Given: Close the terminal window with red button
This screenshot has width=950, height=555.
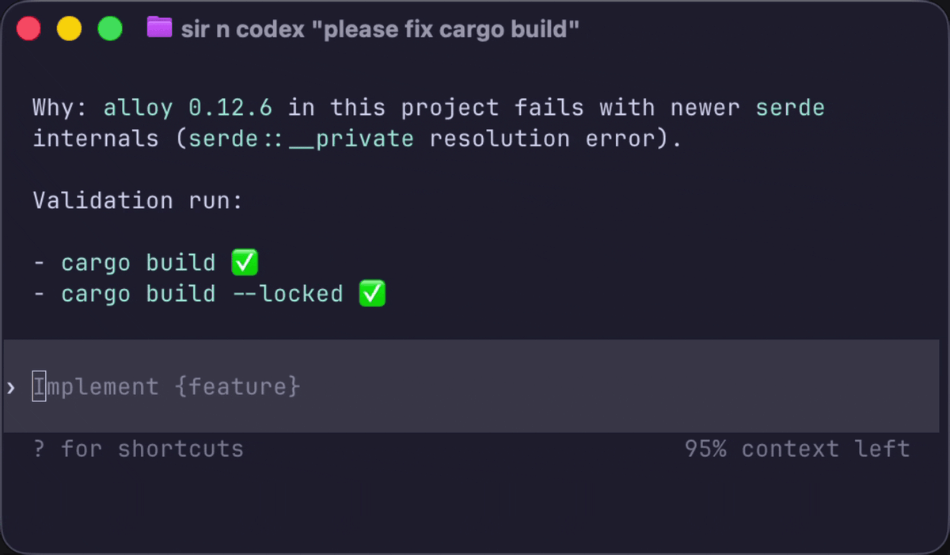Looking at the screenshot, I should point(29,29).
